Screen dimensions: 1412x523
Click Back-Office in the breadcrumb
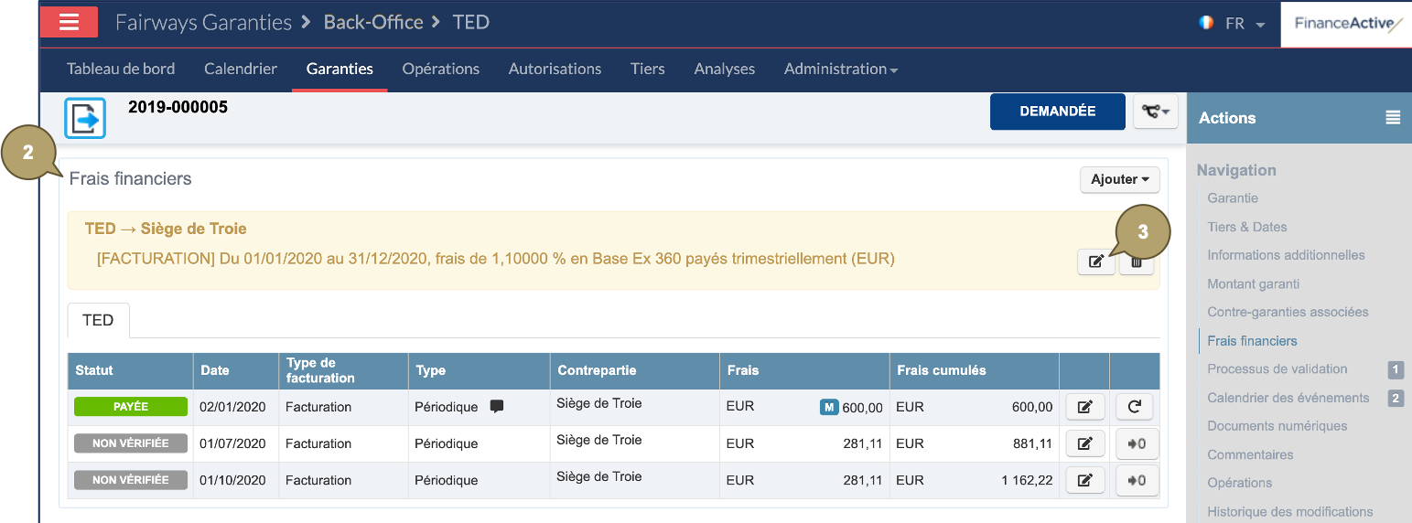click(x=373, y=22)
